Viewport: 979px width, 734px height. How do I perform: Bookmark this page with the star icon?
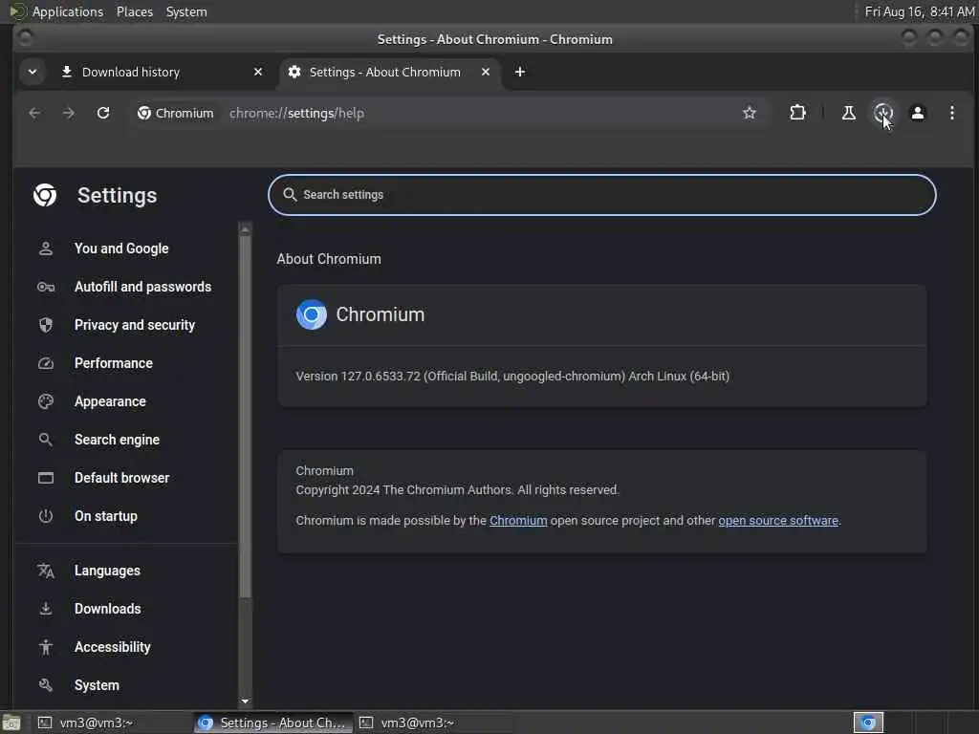pos(750,113)
